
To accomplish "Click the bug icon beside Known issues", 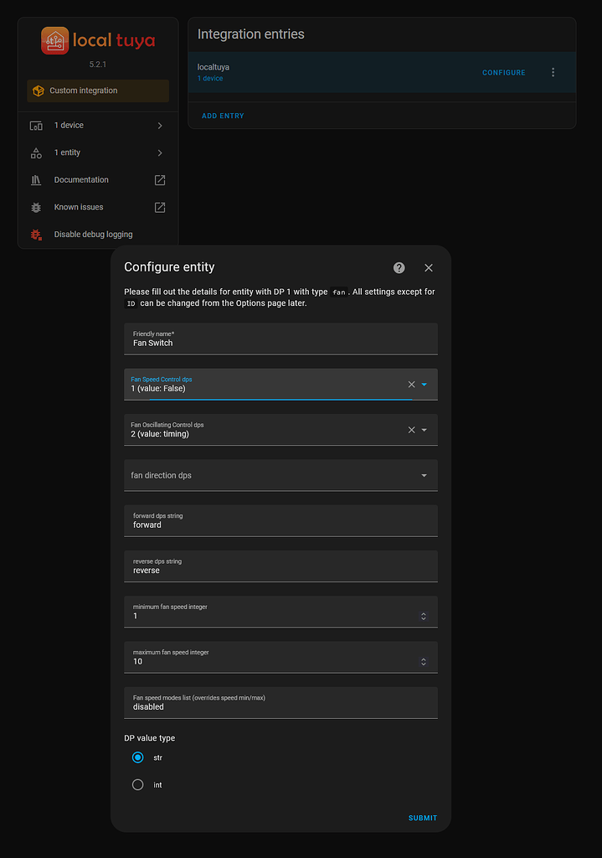I will 36,208.
